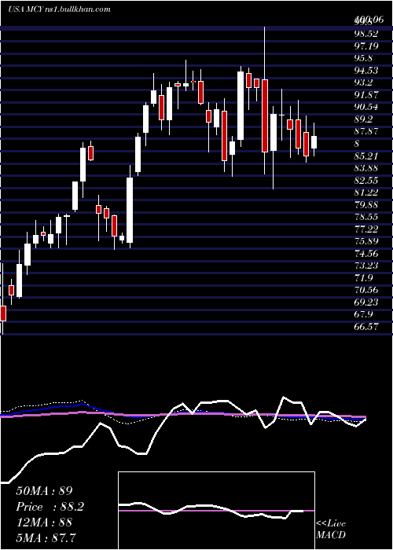Select the 91.87 price axis label

366,95
